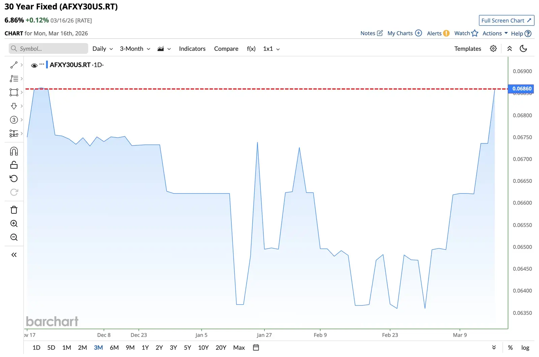
Task: Enable log scale on the chart
Action: [x=525, y=348]
